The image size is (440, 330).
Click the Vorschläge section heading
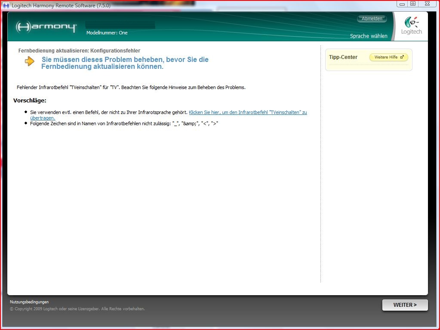(x=30, y=101)
